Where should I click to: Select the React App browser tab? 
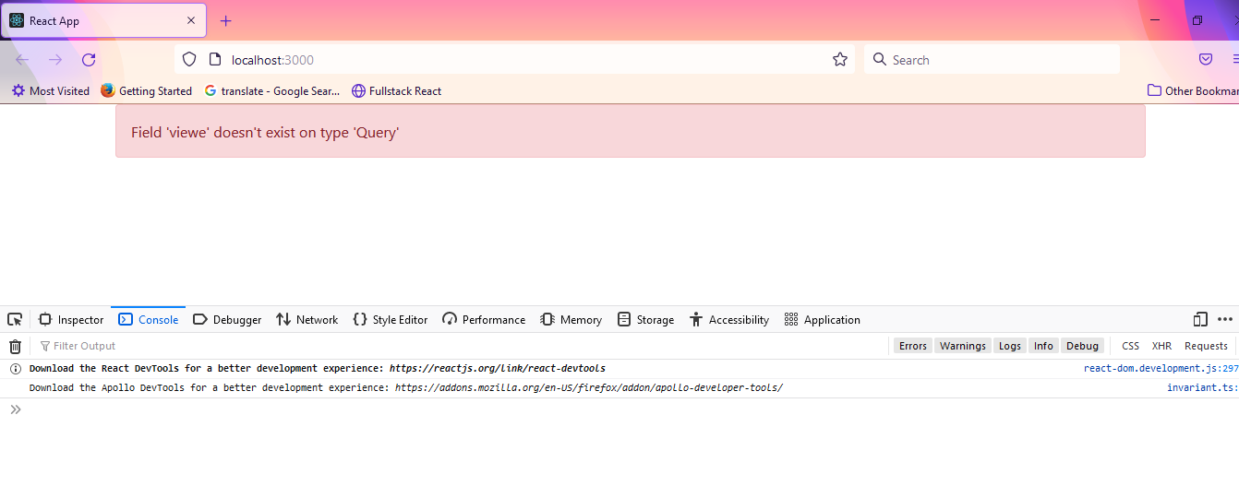[x=103, y=21]
